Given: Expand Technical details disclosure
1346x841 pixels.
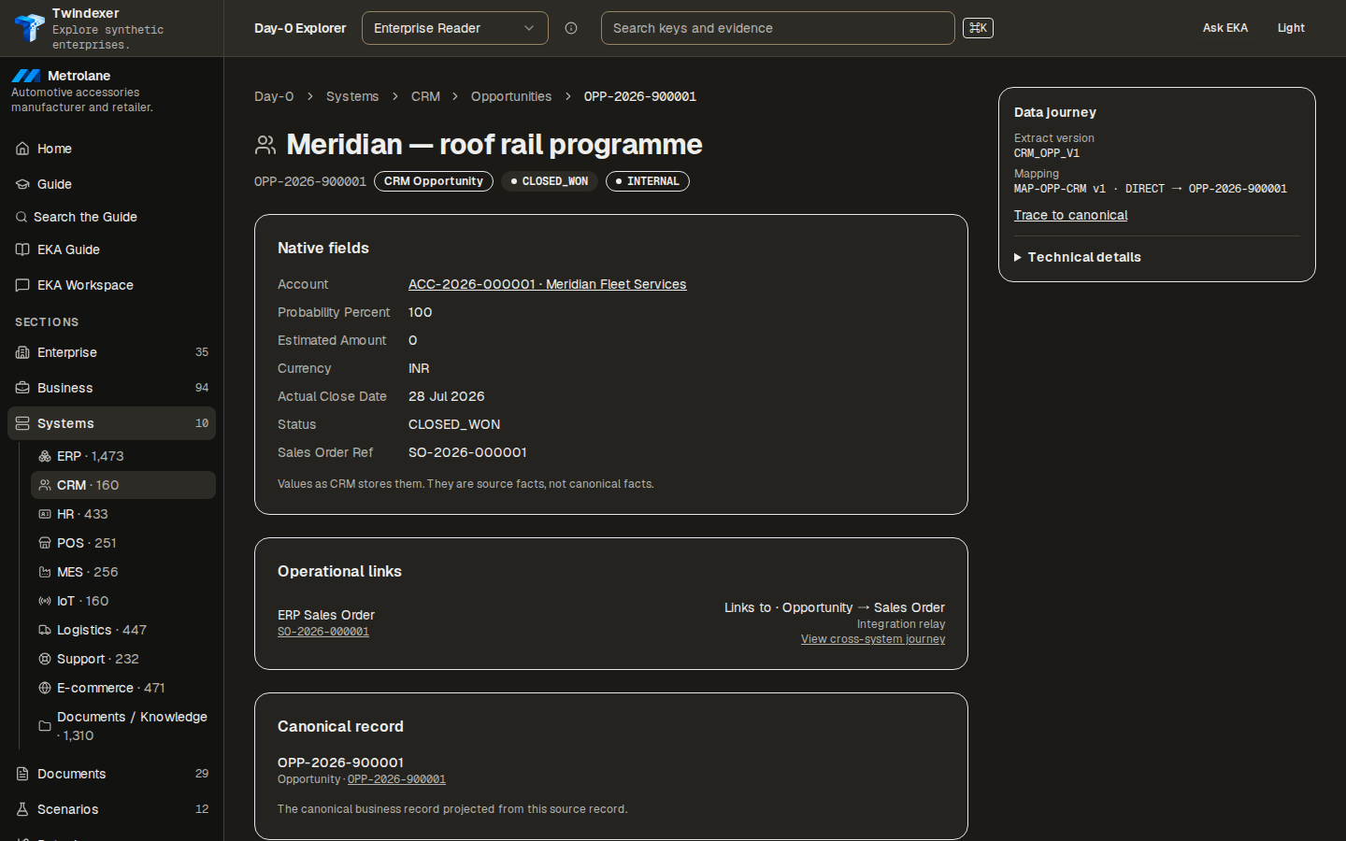Looking at the screenshot, I should pos(1078,257).
